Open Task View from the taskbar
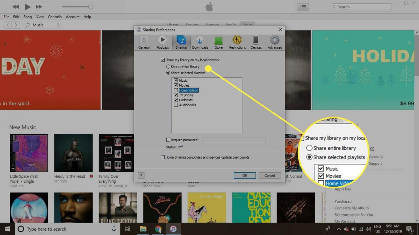 (x=128, y=229)
